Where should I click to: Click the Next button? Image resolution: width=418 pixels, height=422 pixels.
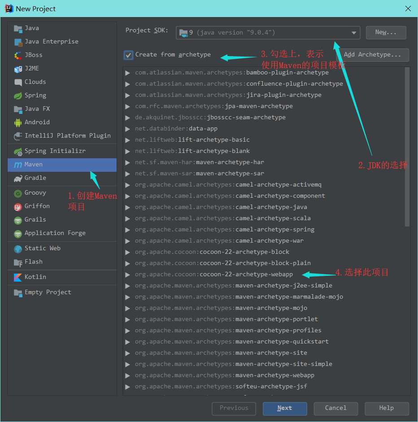coord(285,408)
